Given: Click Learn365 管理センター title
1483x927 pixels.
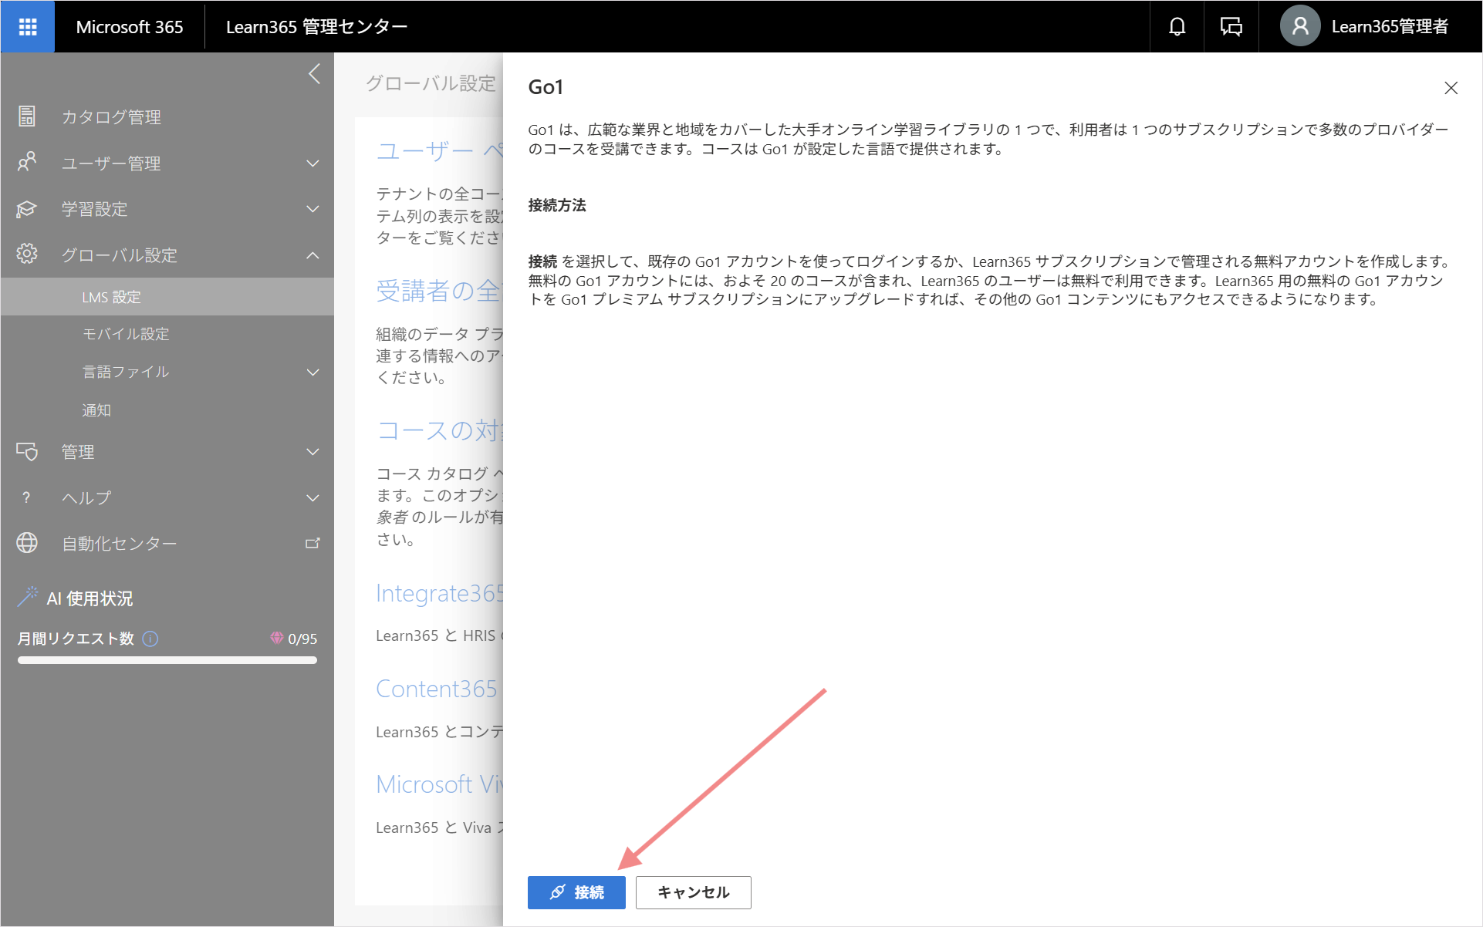Looking at the screenshot, I should (x=316, y=27).
